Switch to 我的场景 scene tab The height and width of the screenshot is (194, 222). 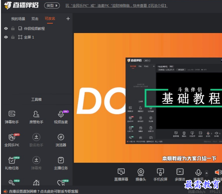point(18,19)
